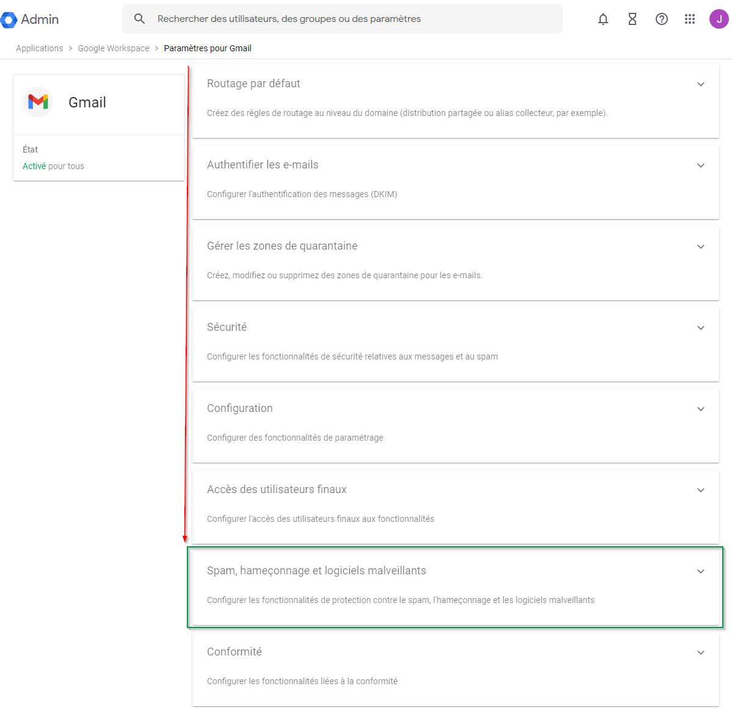Click the search magnifier icon
Screen dimensions: 732x708
[x=140, y=19]
